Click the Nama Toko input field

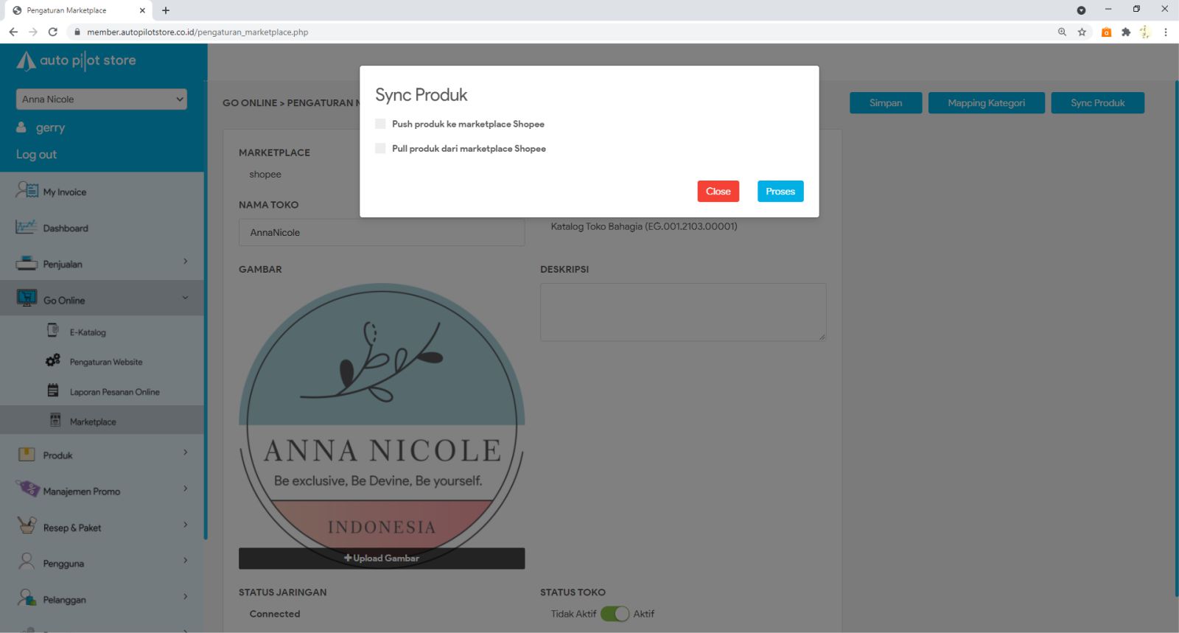[x=381, y=233]
